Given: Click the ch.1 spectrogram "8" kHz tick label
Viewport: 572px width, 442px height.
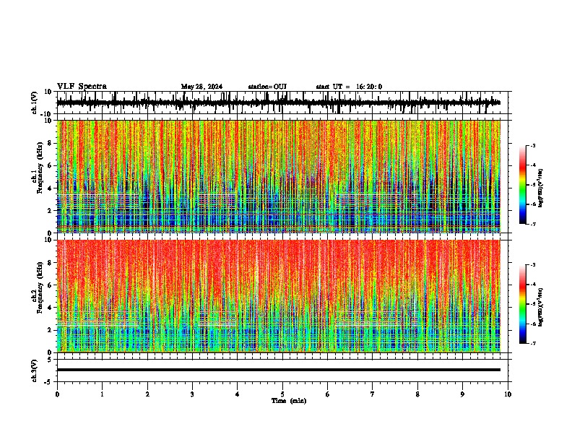Looking at the screenshot, I should tap(50, 143).
